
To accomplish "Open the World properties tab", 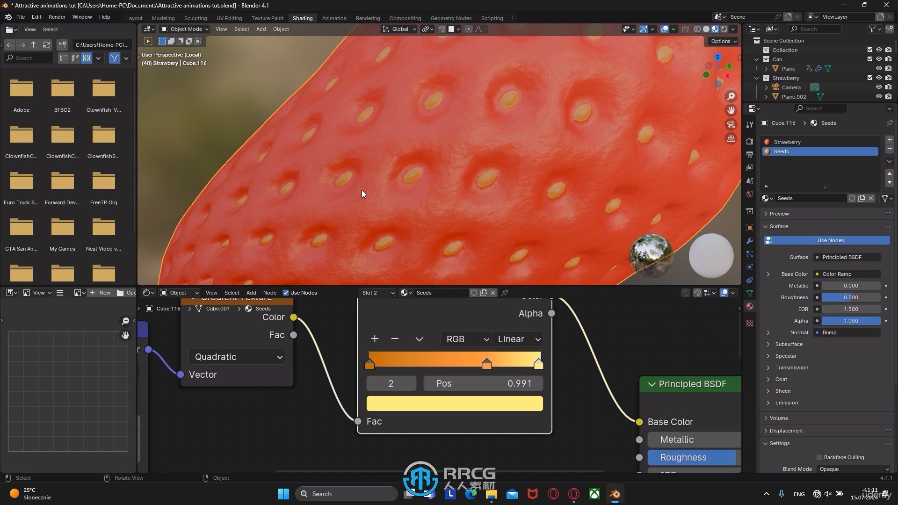I will pos(750,194).
